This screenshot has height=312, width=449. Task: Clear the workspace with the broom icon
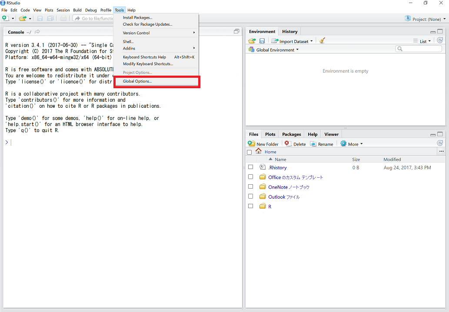[x=322, y=41]
